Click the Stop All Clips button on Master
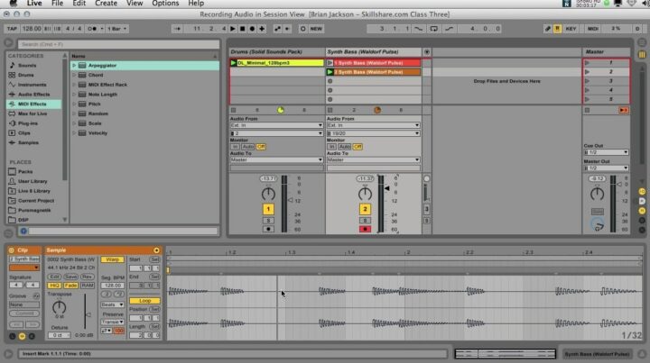This screenshot has width=650, height=363. click(x=623, y=110)
